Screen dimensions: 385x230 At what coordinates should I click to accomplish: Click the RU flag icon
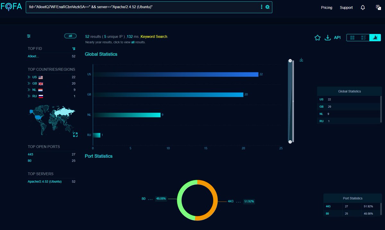click(x=41, y=96)
